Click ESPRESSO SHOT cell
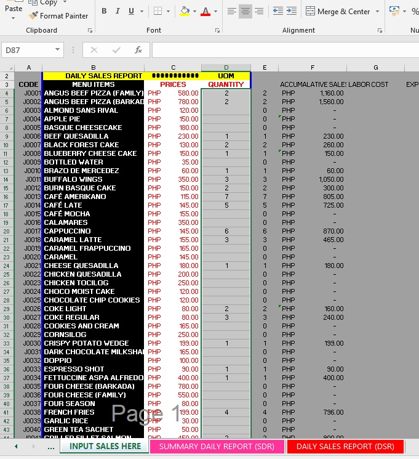The width and height of the screenshot is (419, 459). [x=94, y=369]
